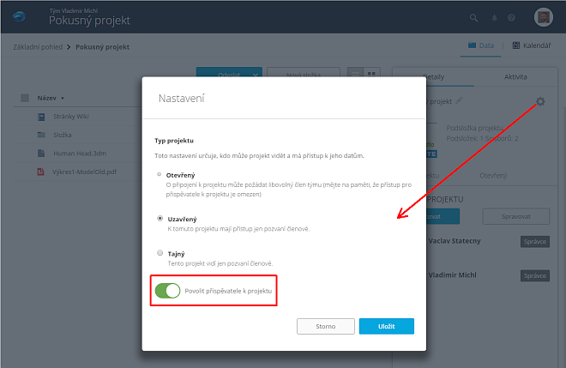Open the Kalendář tab
Image resolution: width=566 pixels, height=368 pixels.
[x=532, y=45]
